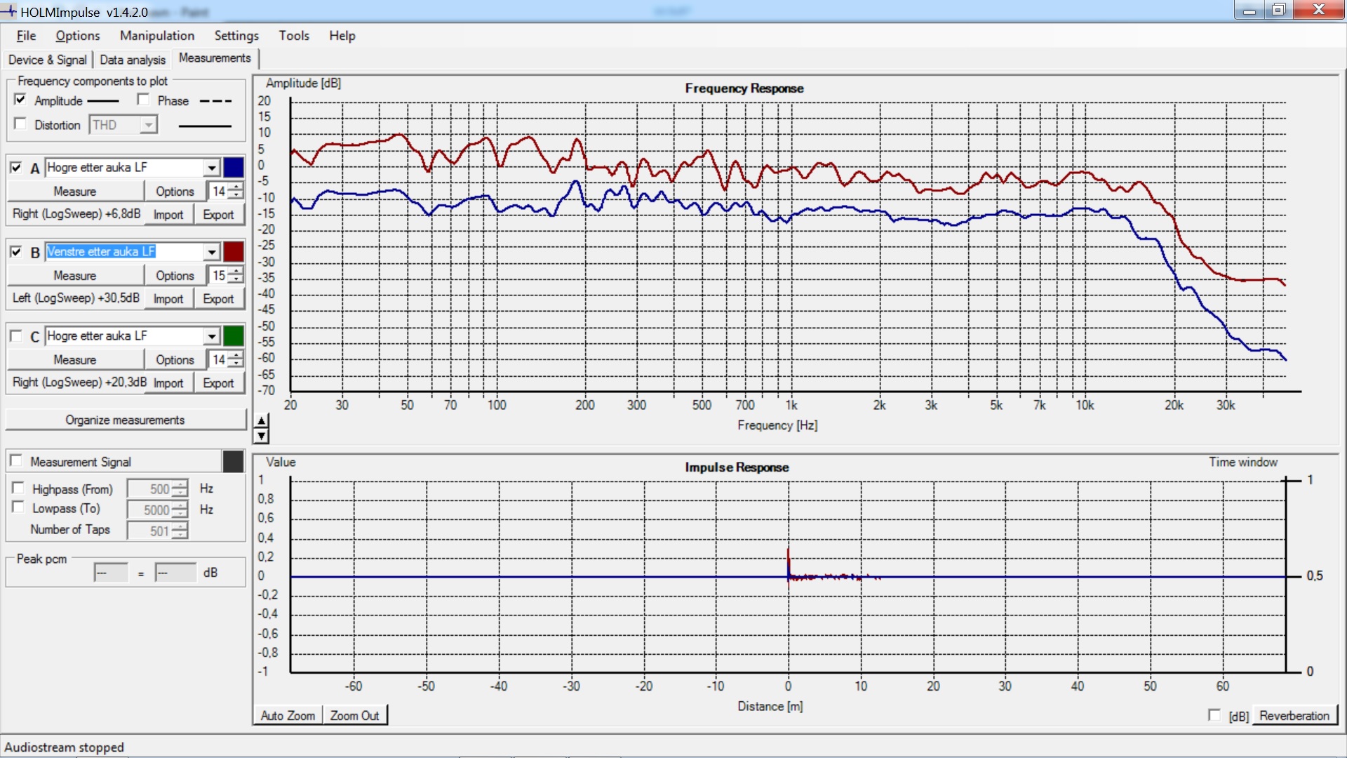
Task: Click Options for measurement B
Action: click(175, 275)
